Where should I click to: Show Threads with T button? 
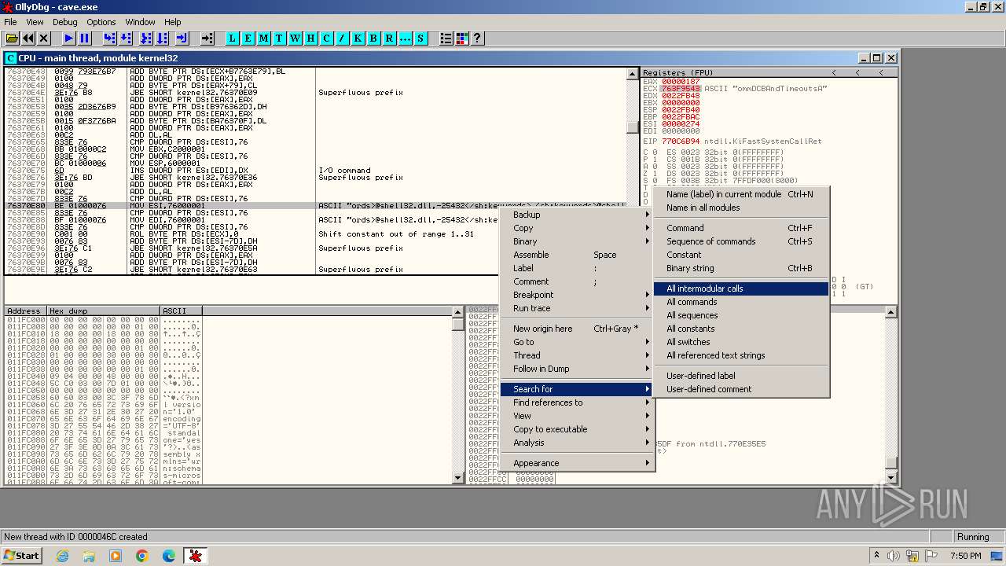pyautogui.click(x=279, y=38)
